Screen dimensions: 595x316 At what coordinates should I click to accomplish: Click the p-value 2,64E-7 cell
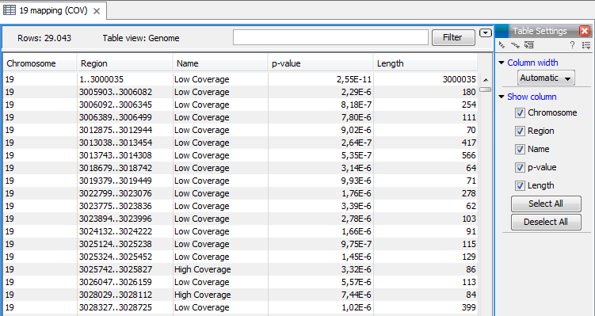point(321,143)
